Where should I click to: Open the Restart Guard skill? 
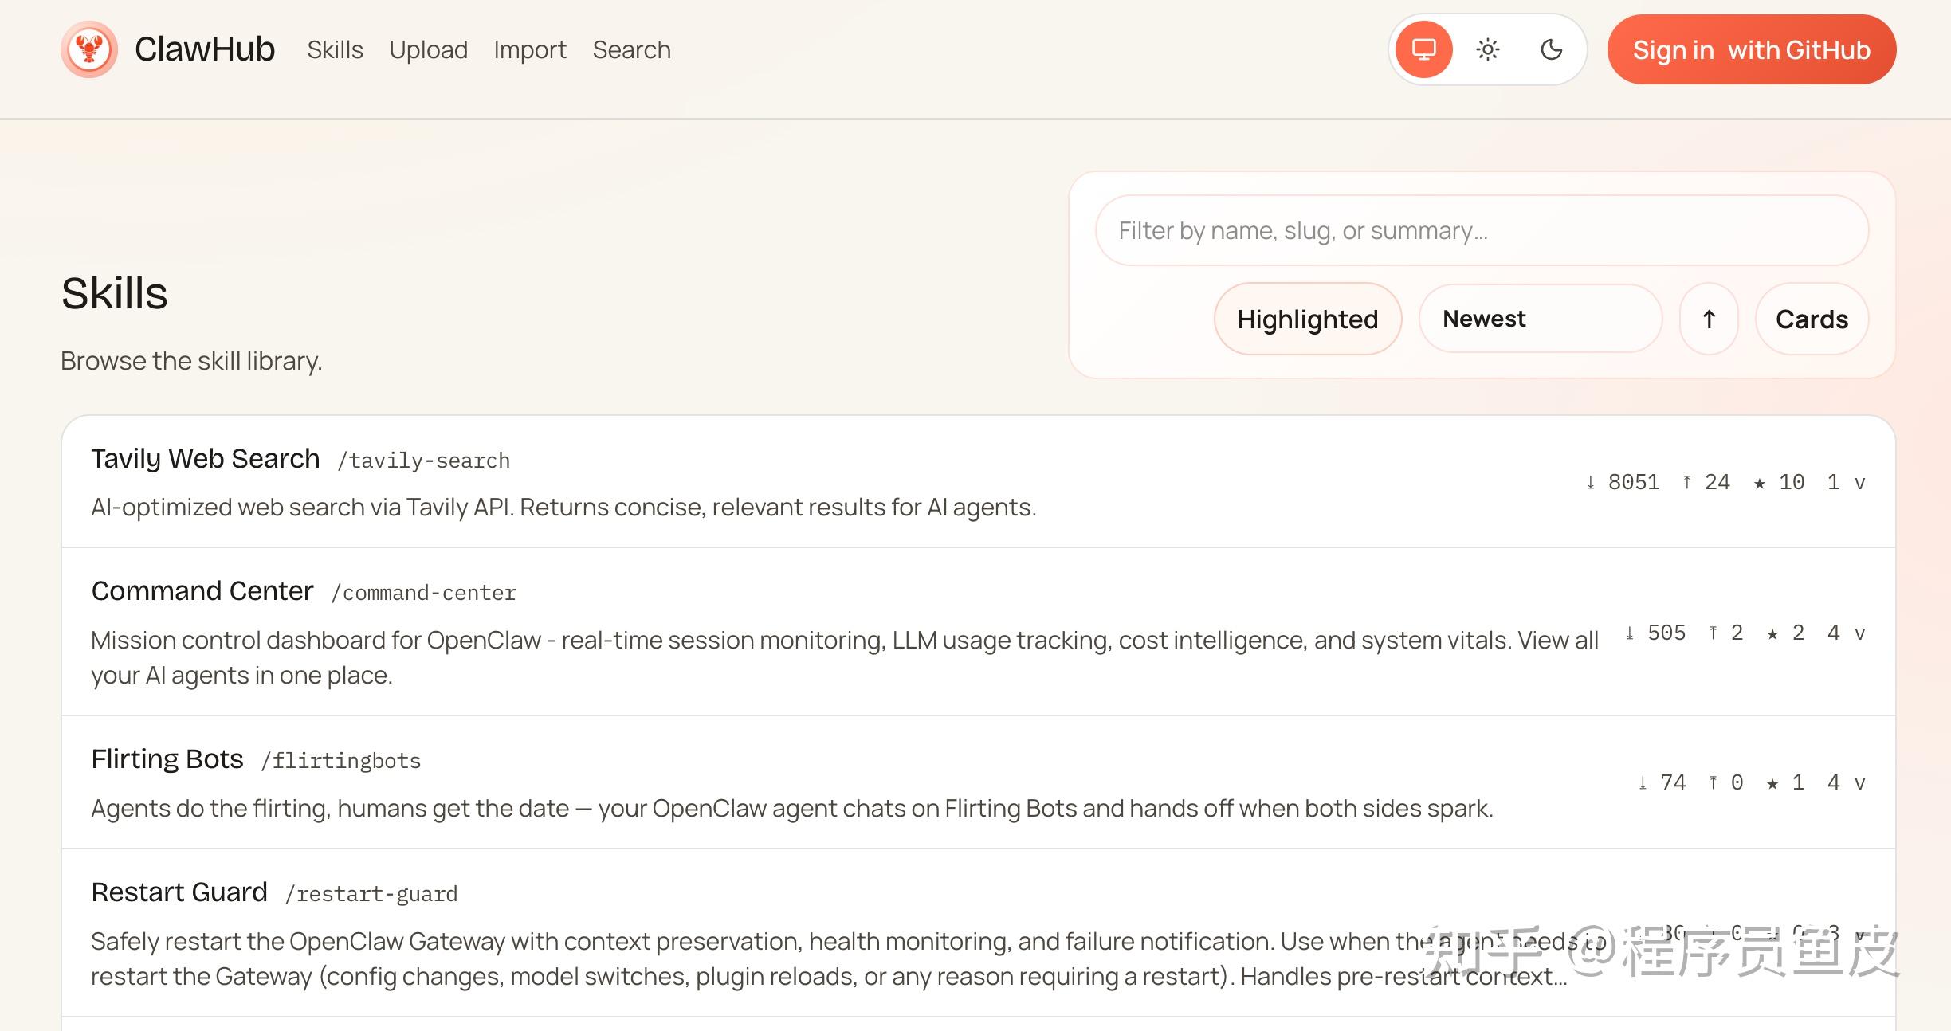(x=179, y=892)
